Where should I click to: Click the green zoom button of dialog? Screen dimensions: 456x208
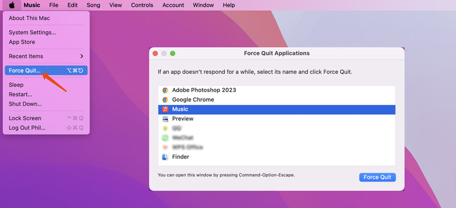pyautogui.click(x=173, y=53)
